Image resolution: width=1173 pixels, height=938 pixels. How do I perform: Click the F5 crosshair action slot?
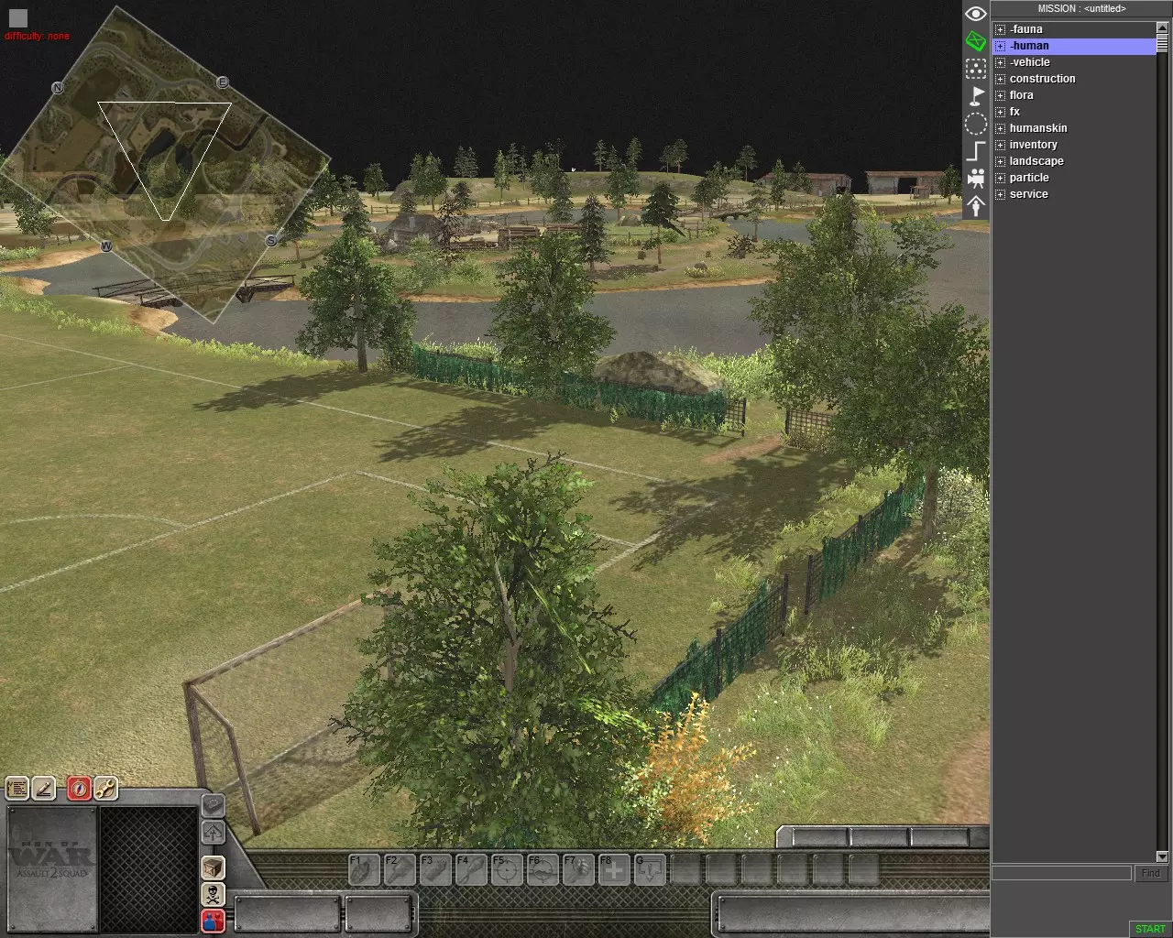coord(506,869)
